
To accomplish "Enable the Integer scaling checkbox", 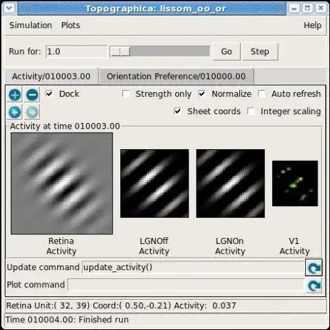I will click(x=251, y=111).
